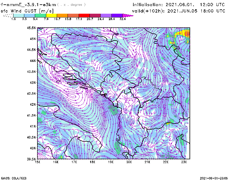The width and height of the screenshot is (234, 180).
Task: Click the "43.5N" latitude label
Action: click(31, 72)
